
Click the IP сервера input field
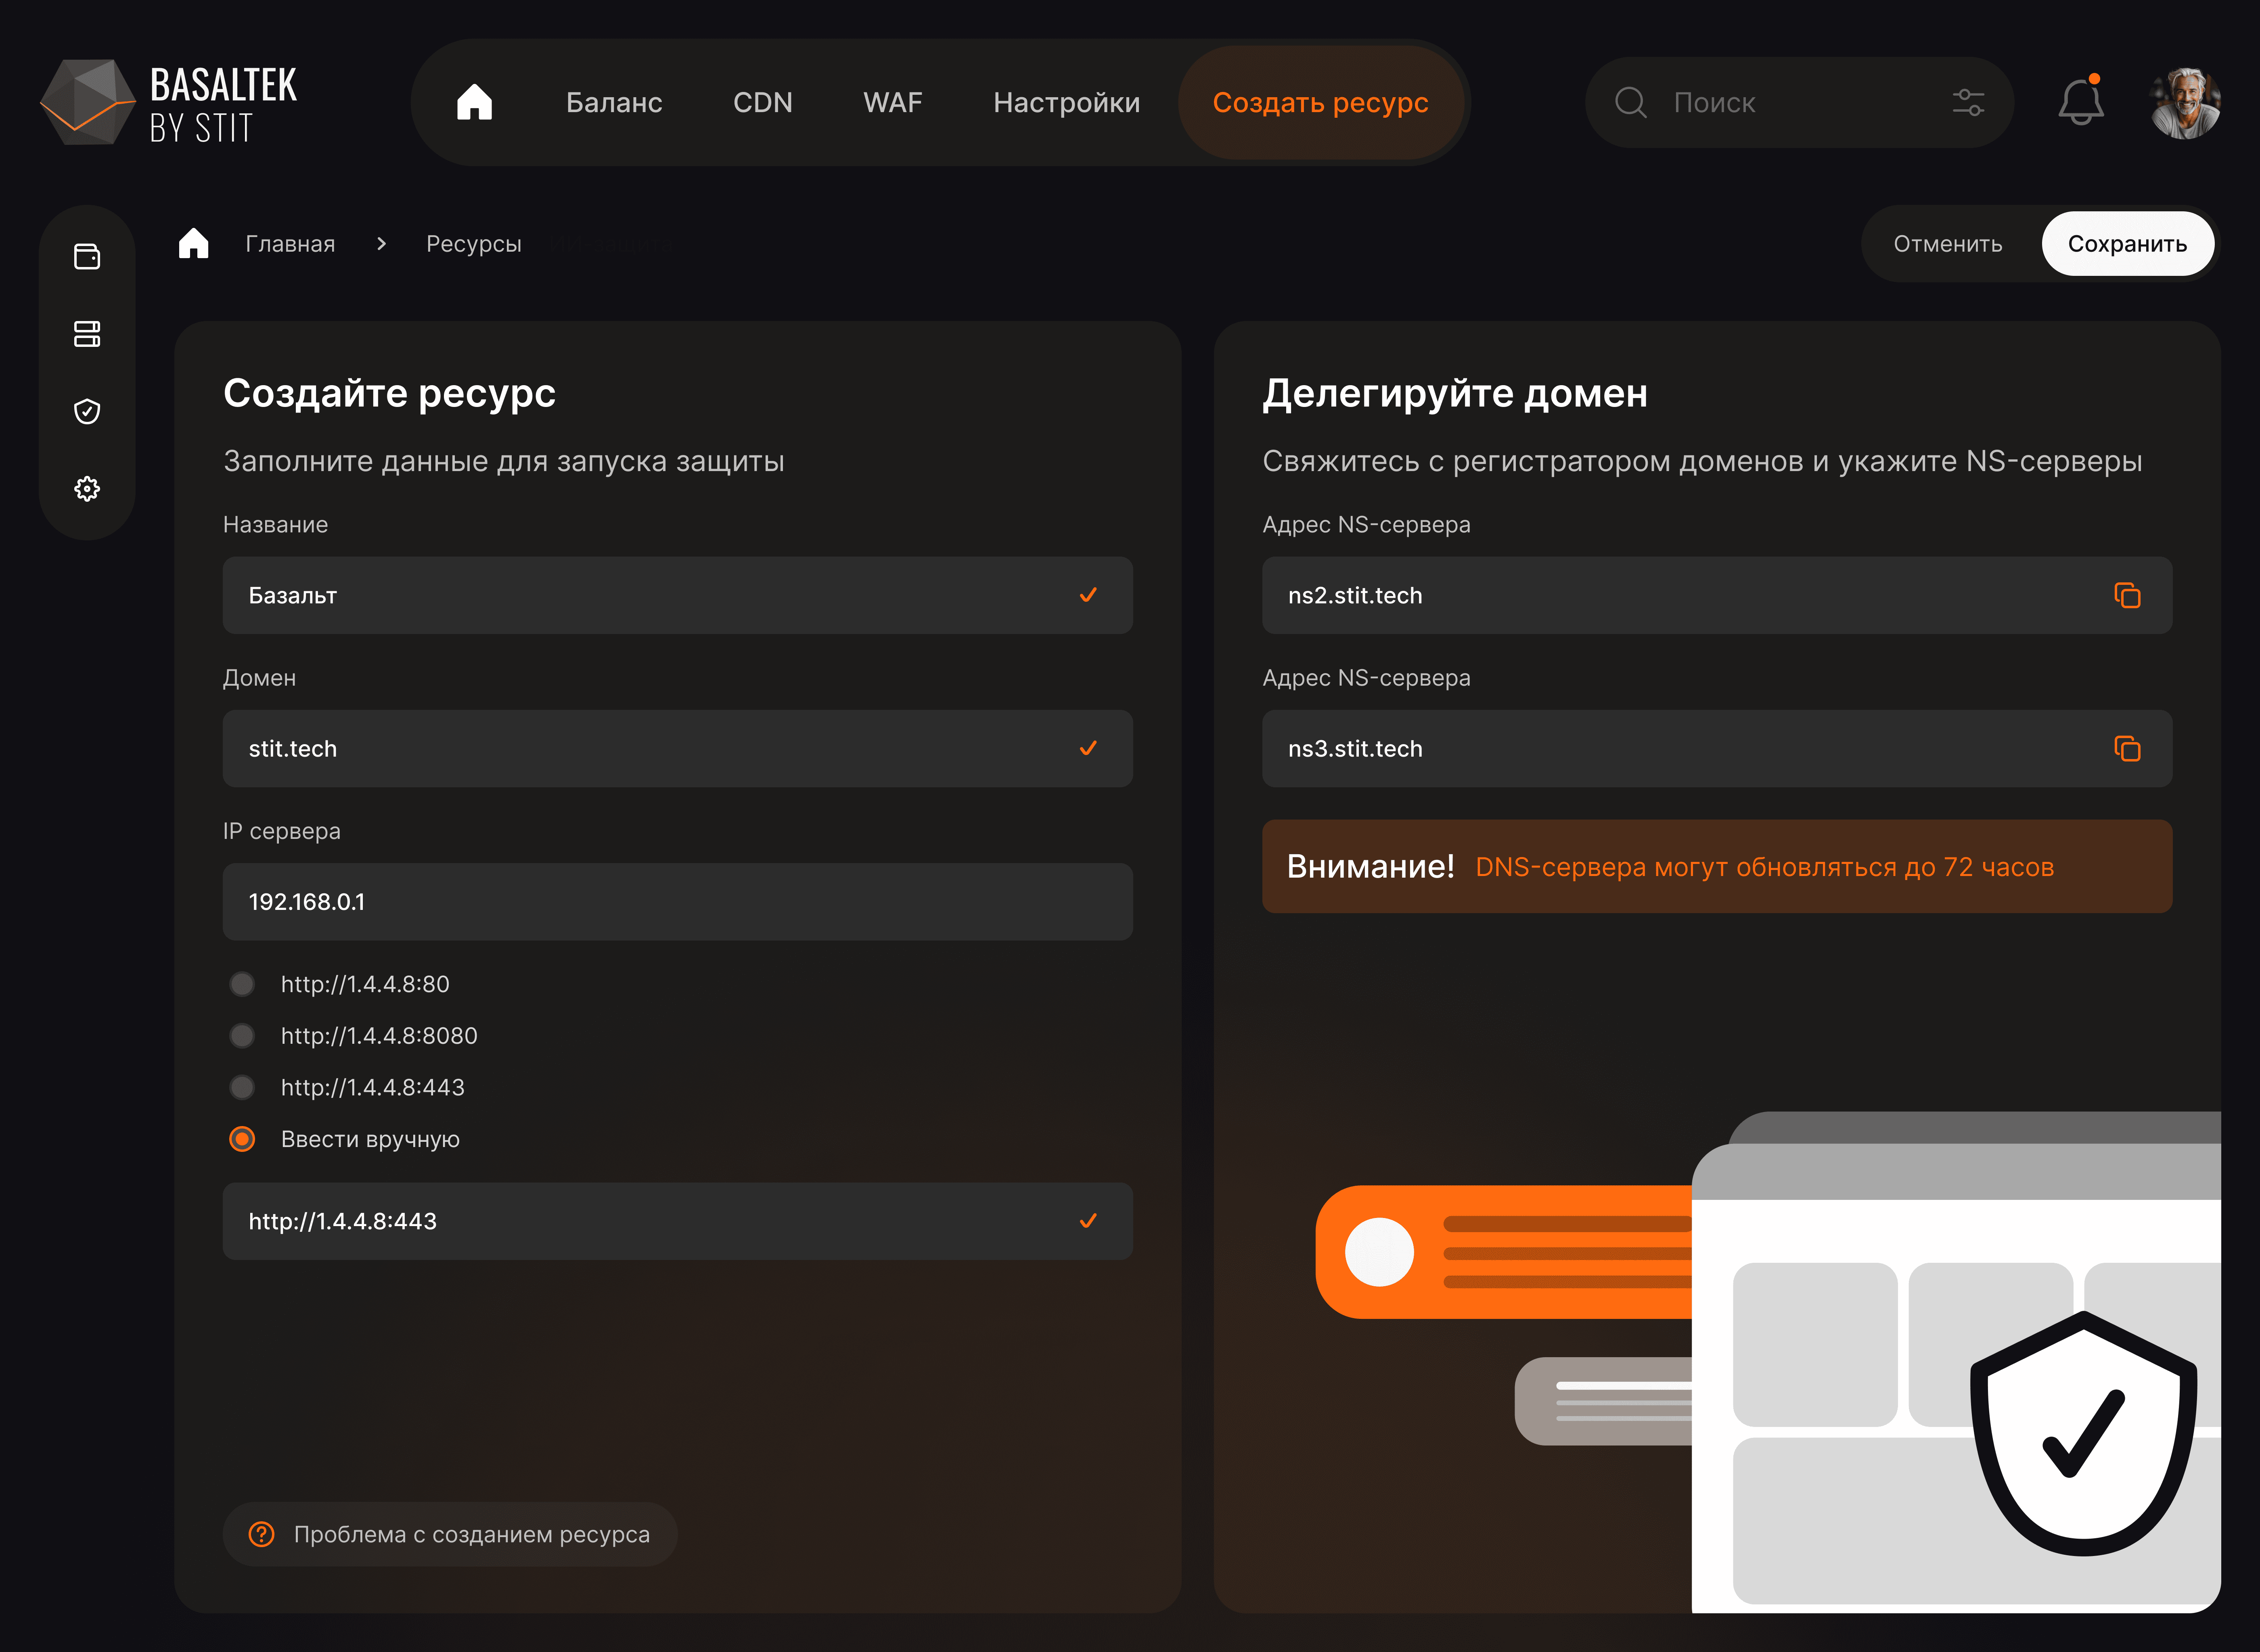pyautogui.click(x=676, y=902)
